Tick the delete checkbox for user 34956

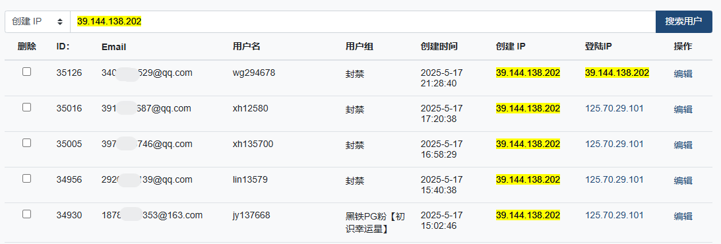pyautogui.click(x=26, y=178)
